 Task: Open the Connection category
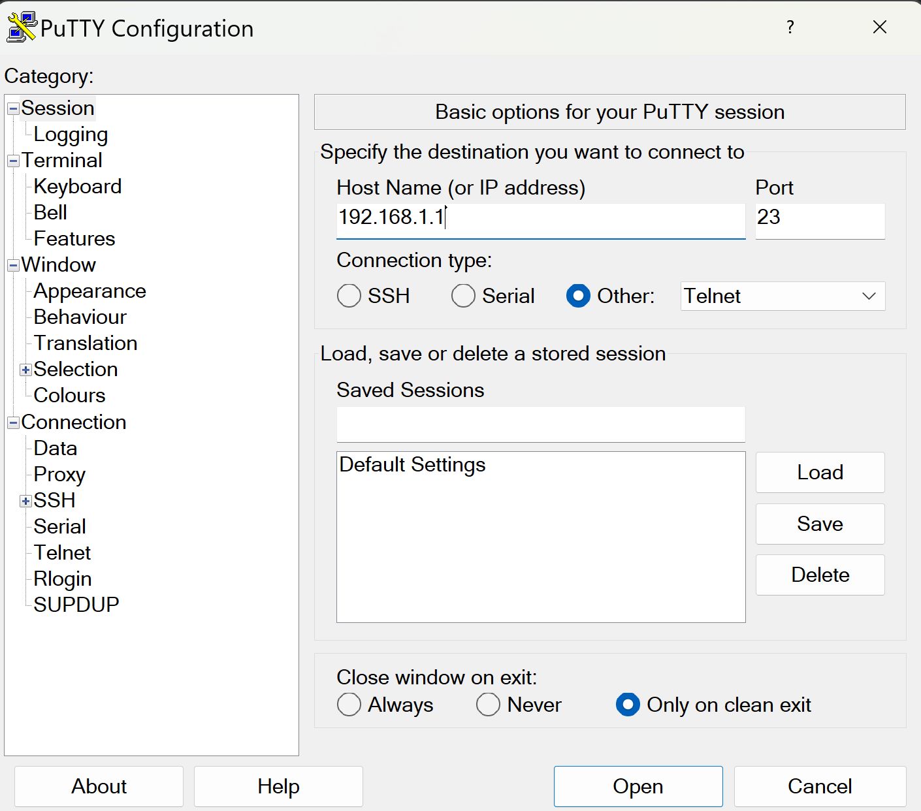(x=74, y=422)
